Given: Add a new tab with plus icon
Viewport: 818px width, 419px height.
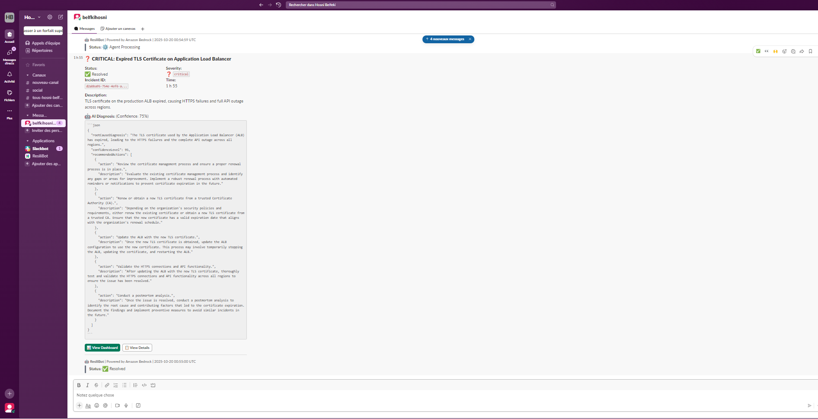Looking at the screenshot, I should (x=143, y=29).
